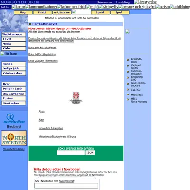The height and width of the screenshot is (190, 190).
Task: Open Mål 1 Norra Norrland link
Action: point(139,100)
